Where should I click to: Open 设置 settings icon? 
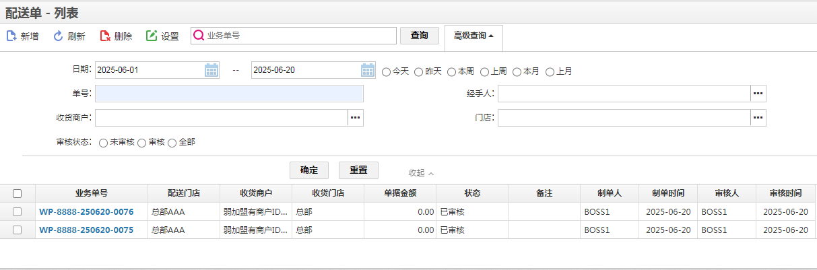tap(152, 36)
